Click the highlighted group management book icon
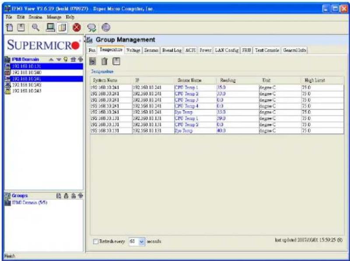This screenshot has height=261, width=350. point(62,28)
